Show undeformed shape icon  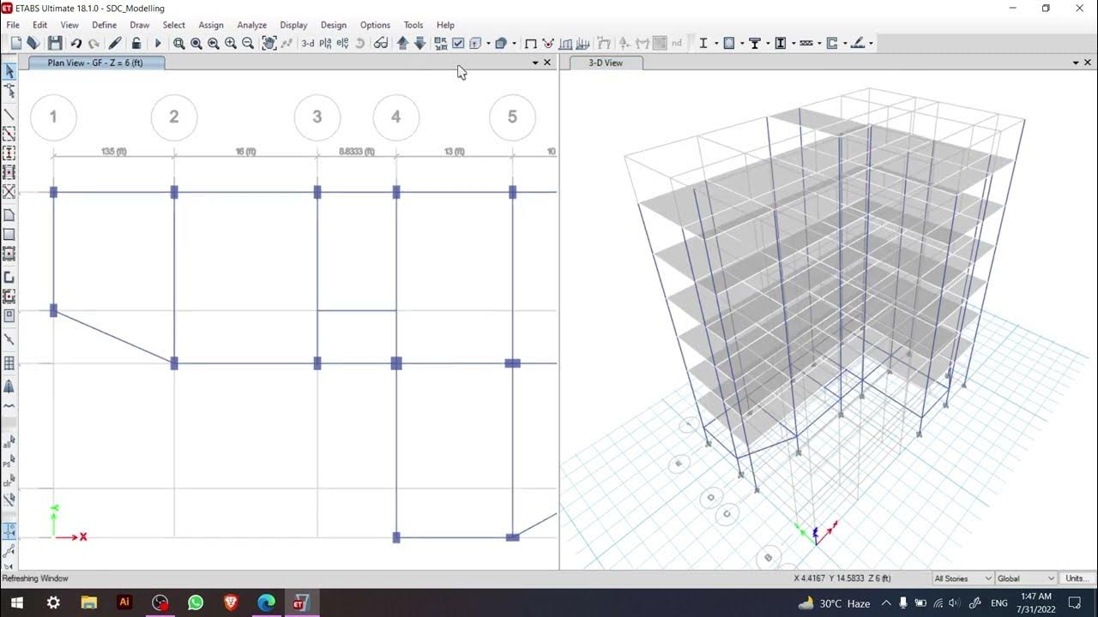(530, 43)
